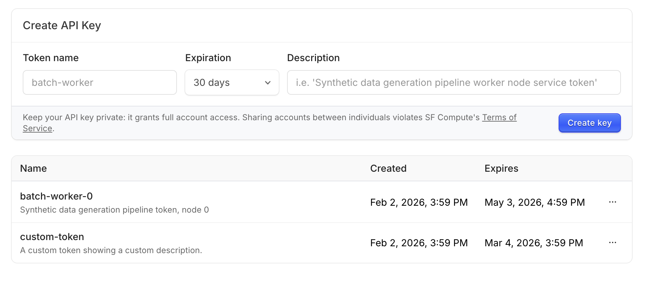Select the batch-worker-0 token name

(56, 196)
